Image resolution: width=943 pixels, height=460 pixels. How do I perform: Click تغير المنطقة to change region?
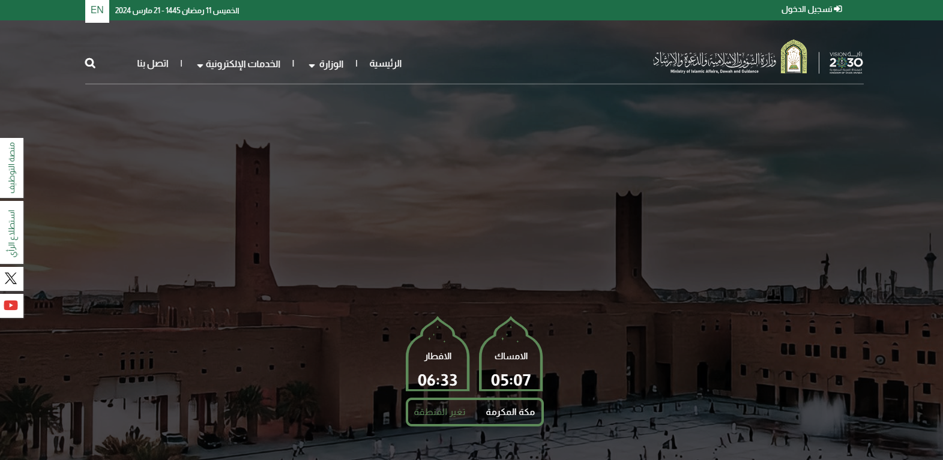[439, 412]
